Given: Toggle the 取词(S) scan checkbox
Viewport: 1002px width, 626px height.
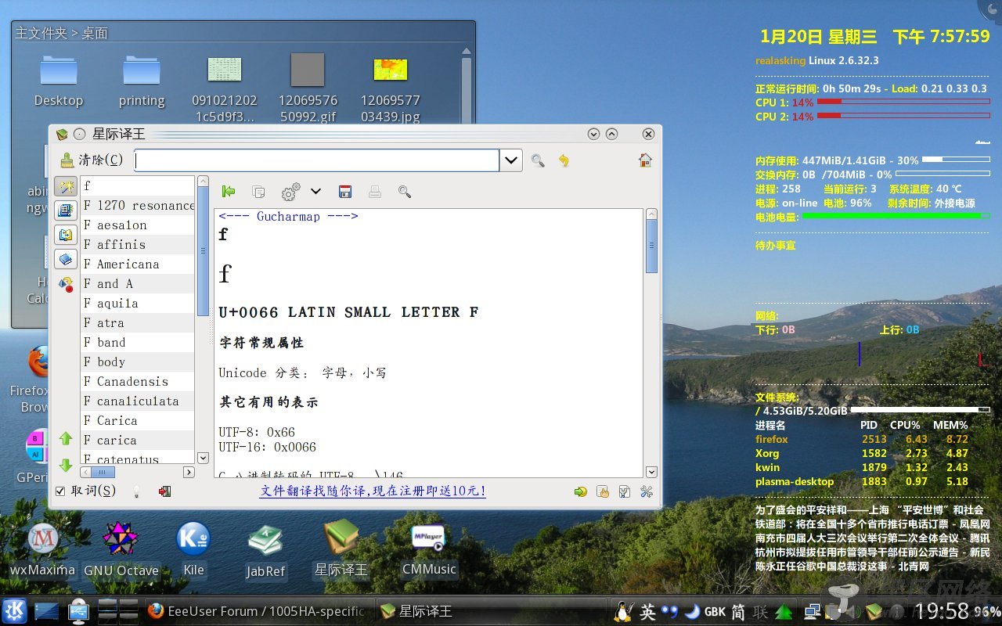Looking at the screenshot, I should [60, 491].
